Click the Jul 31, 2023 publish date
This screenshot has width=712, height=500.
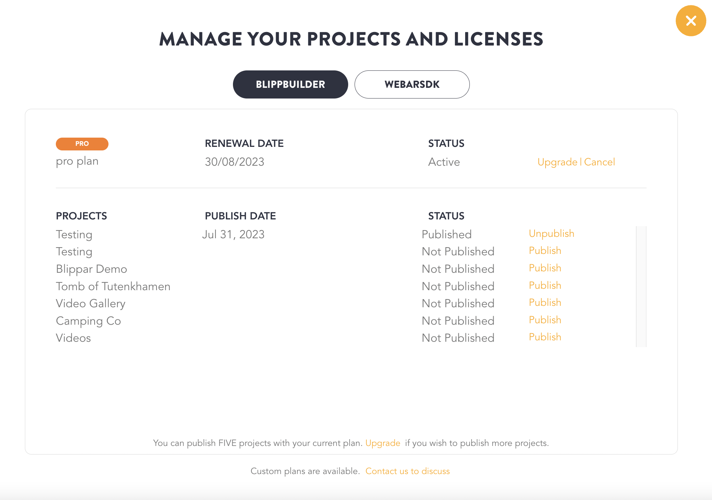click(233, 234)
